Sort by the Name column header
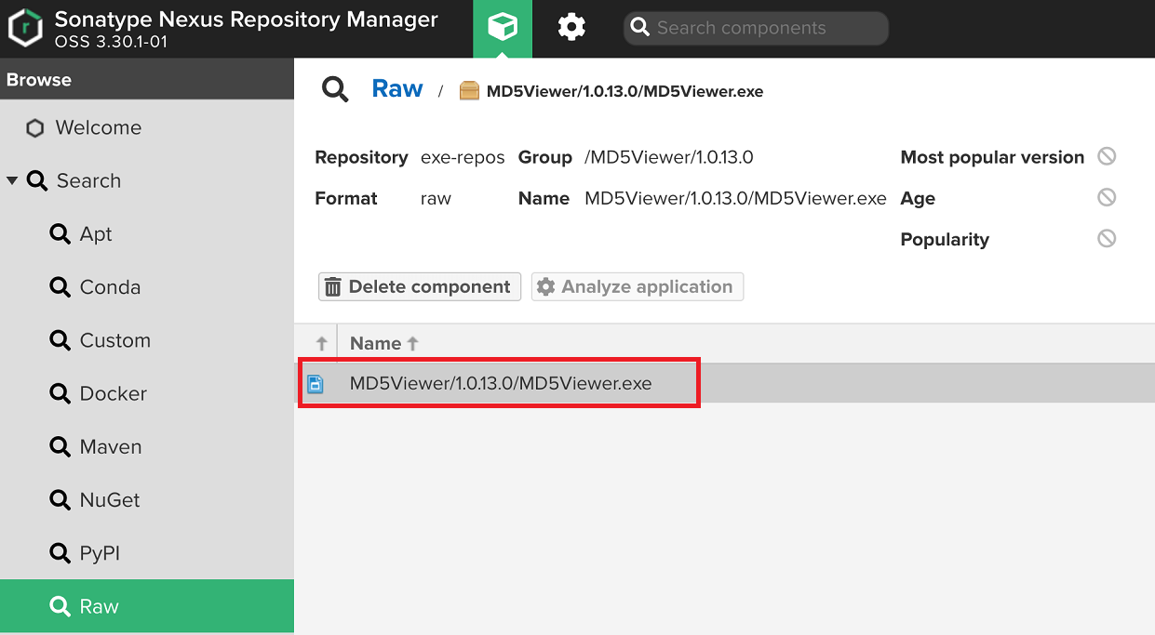Screen dimensions: 1155x635 (x=384, y=343)
